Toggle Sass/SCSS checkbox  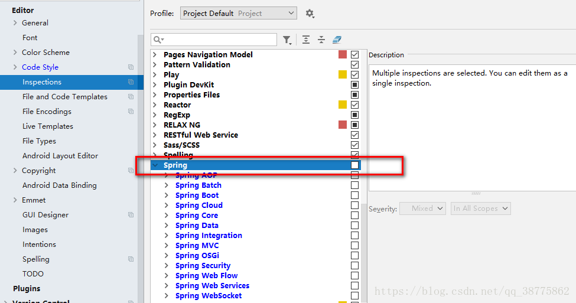(x=354, y=145)
